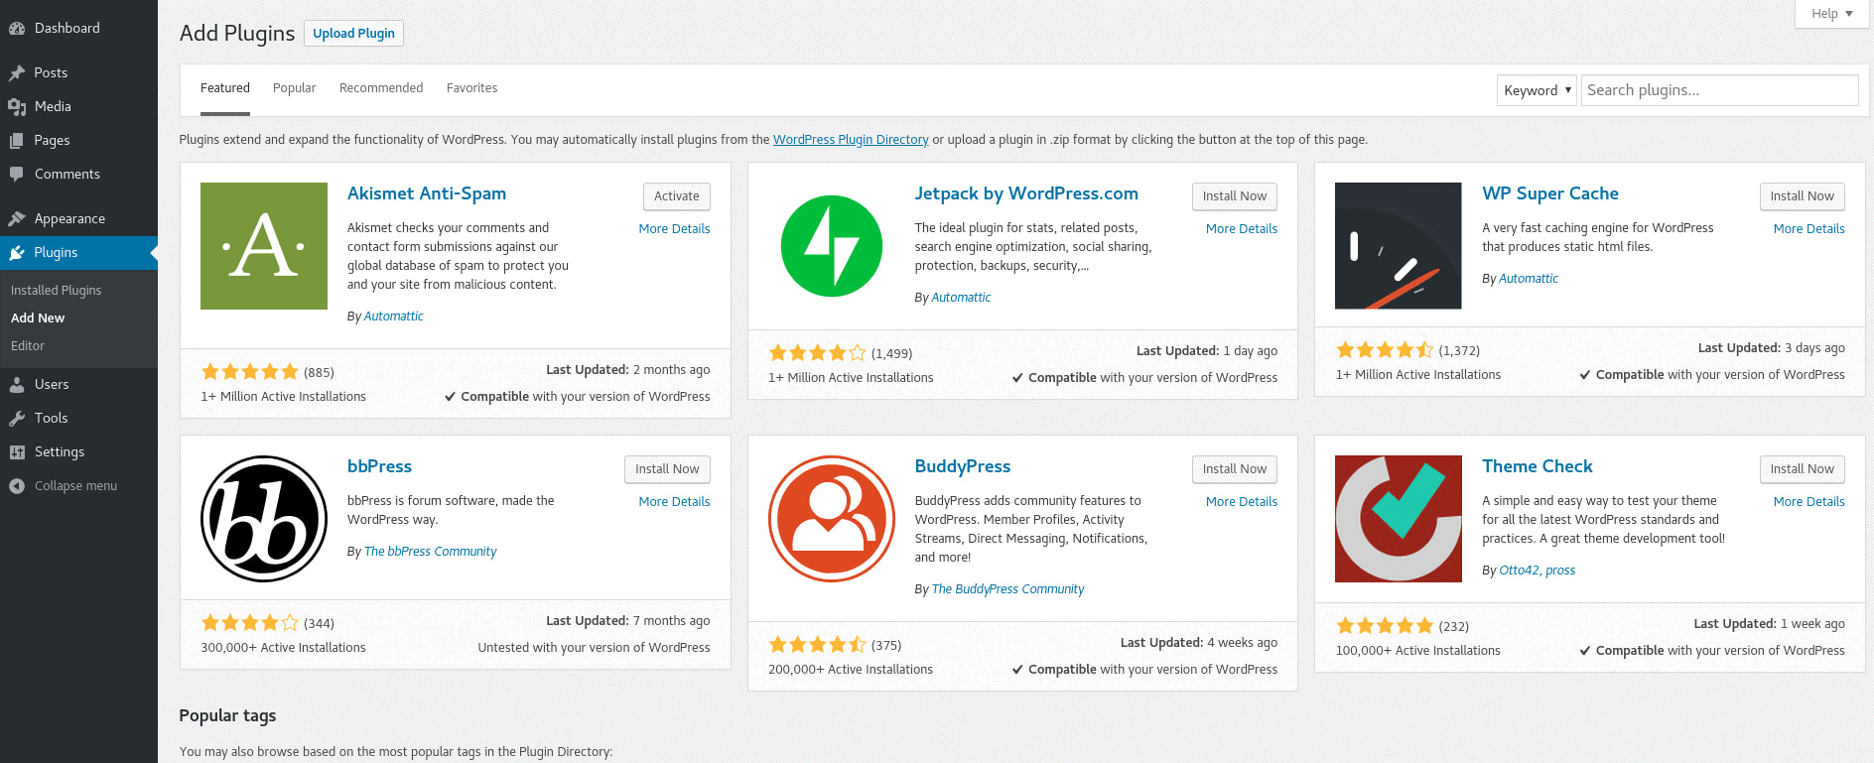The image size is (1874, 763).
Task: Open the Otto42 author link
Action: click(1519, 571)
